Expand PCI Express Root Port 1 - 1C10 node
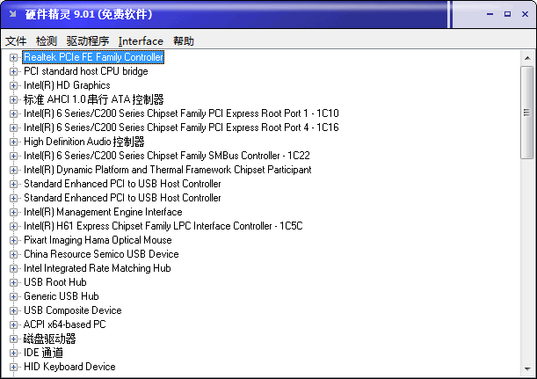The image size is (537, 379). (13, 113)
